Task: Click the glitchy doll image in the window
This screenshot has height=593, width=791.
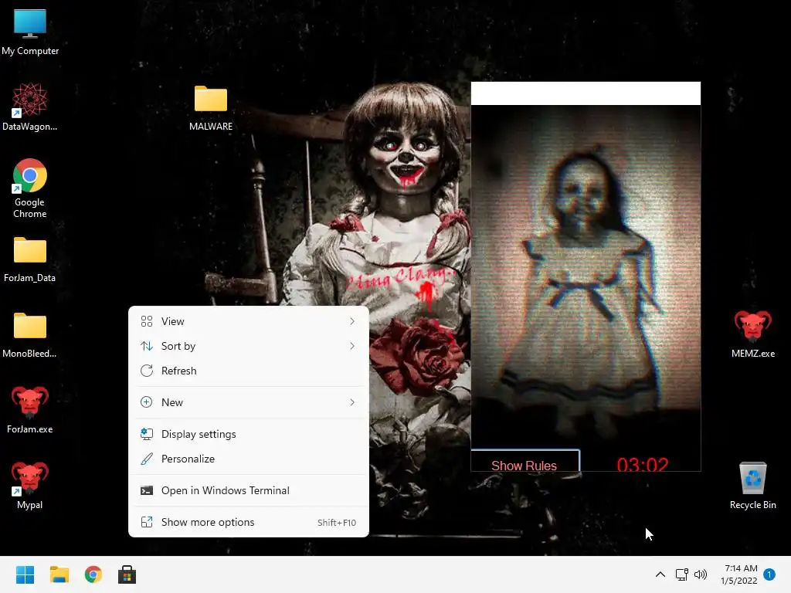Action: (x=586, y=276)
